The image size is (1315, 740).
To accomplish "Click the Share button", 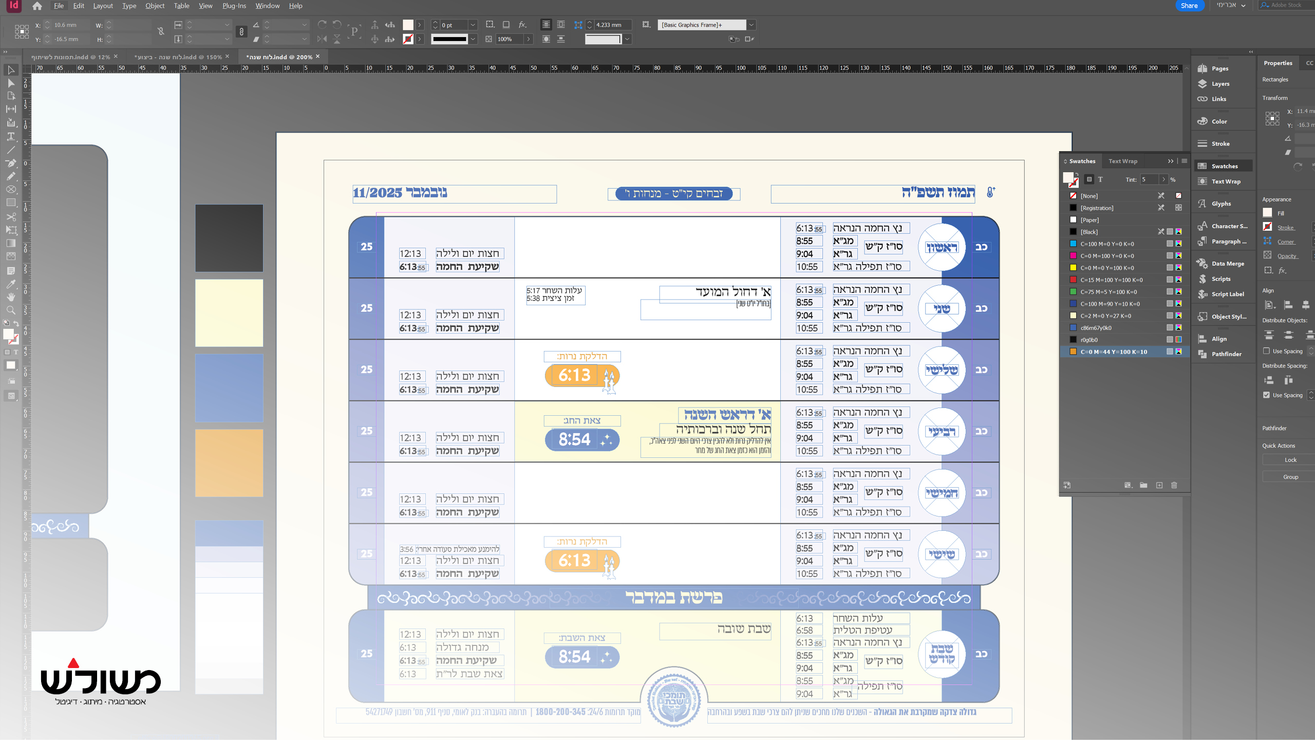I will [x=1189, y=6].
